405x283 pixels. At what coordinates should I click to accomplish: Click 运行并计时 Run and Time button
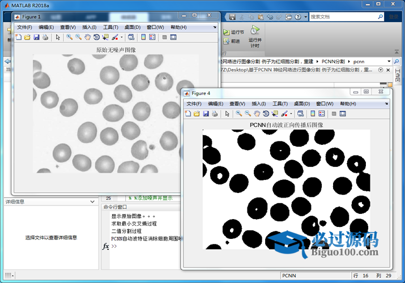(x=255, y=37)
